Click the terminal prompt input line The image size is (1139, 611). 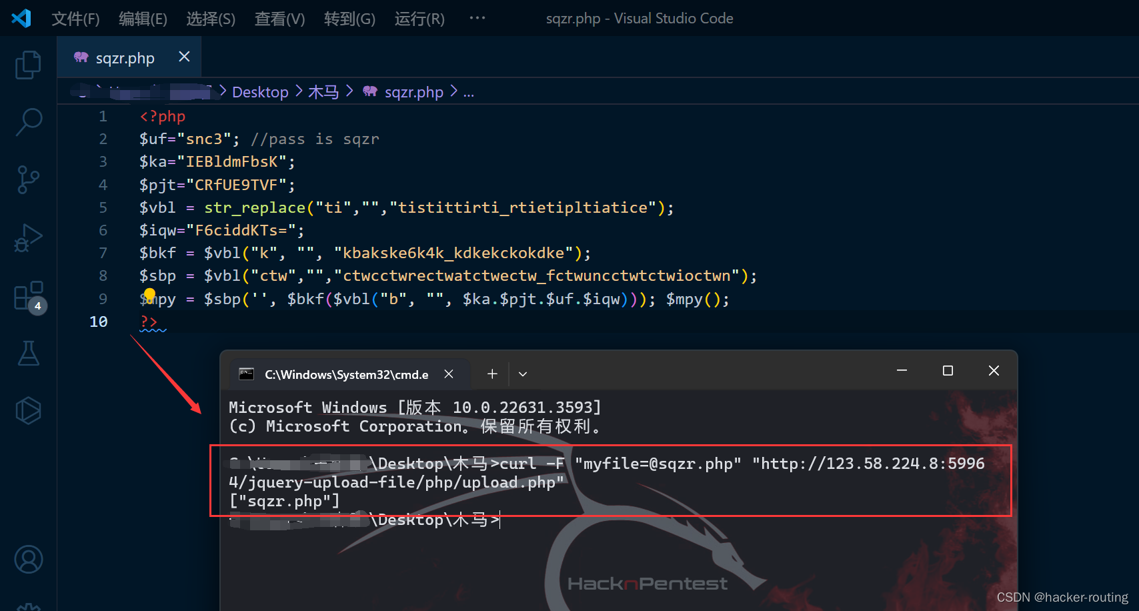(365, 520)
